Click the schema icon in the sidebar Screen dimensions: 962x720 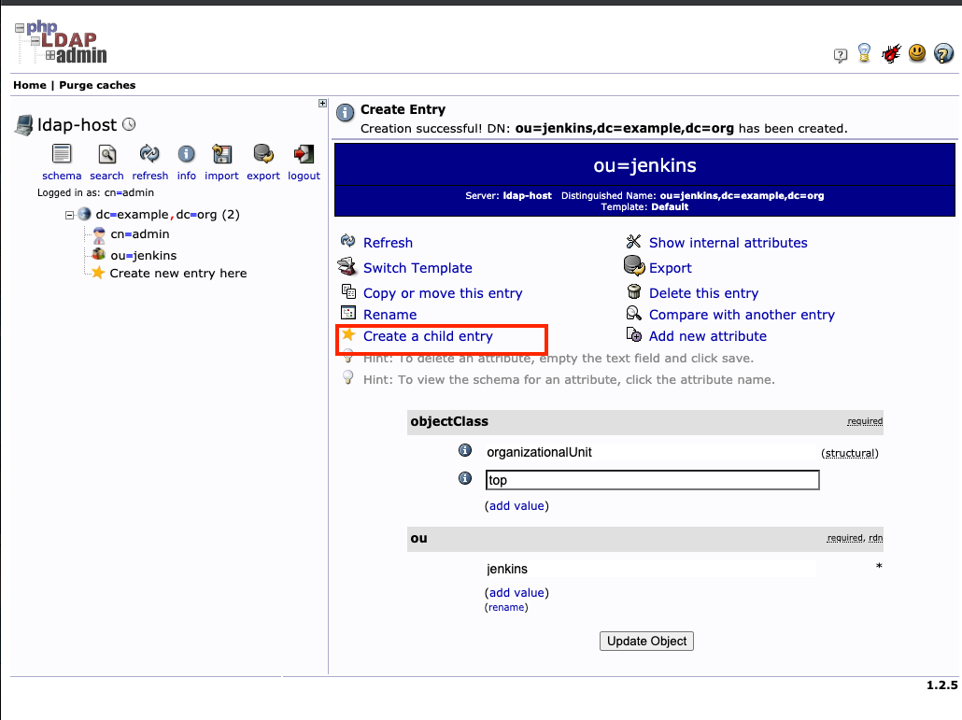[x=62, y=155]
